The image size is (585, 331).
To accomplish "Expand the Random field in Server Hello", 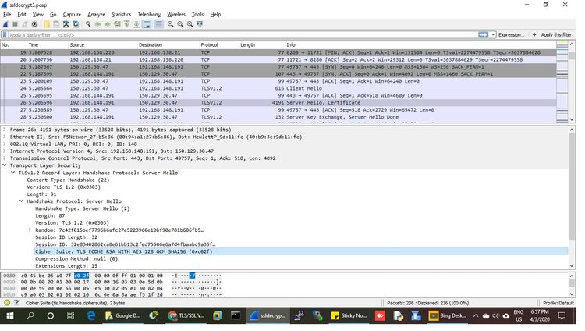I will [x=30, y=230].
